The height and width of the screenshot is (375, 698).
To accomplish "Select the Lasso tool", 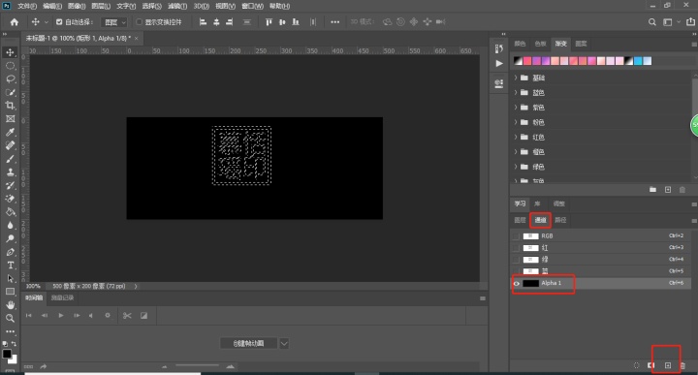I will pos(10,79).
